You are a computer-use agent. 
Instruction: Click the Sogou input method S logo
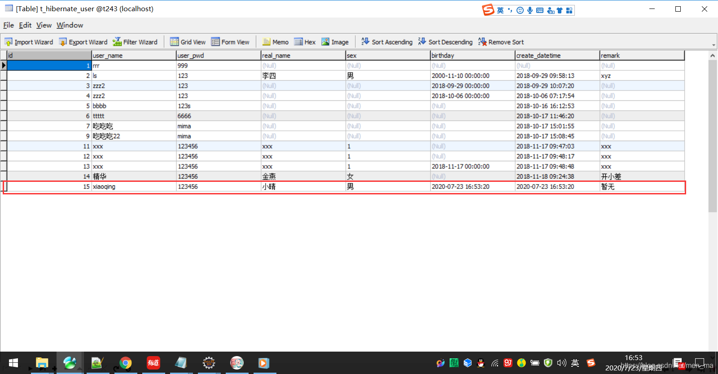click(488, 10)
